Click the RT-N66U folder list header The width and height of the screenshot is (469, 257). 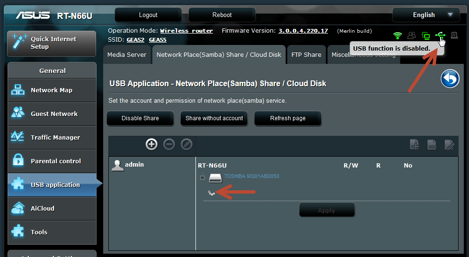tap(212, 166)
